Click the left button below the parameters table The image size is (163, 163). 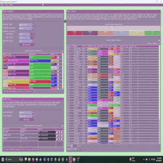[10, 91]
